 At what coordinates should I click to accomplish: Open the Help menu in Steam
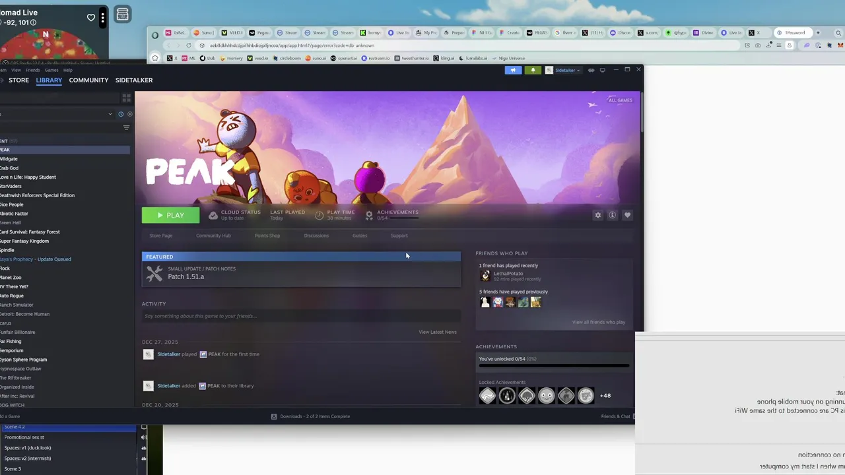[x=68, y=70]
